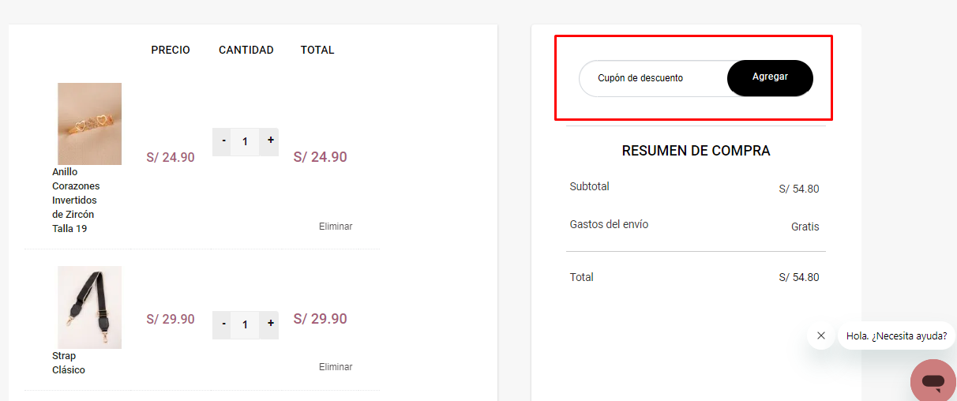The height and width of the screenshot is (401, 957).
Task: Open the chat support bubble icon
Action: point(933,382)
